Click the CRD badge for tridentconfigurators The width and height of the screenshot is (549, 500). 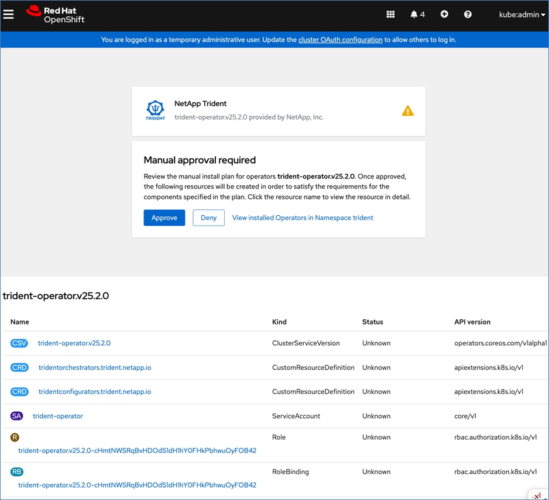(19, 392)
